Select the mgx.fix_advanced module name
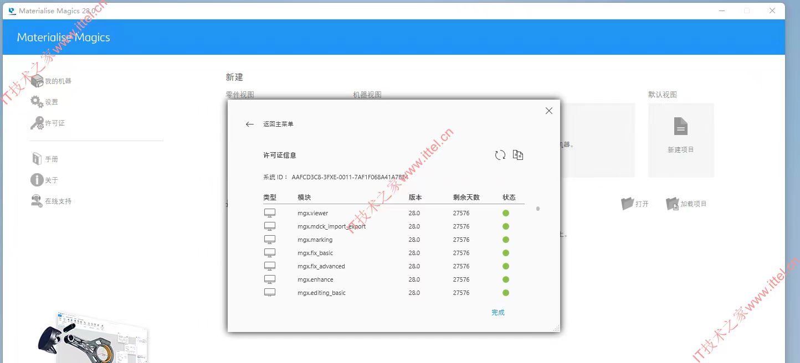The height and width of the screenshot is (363, 800). [321, 266]
